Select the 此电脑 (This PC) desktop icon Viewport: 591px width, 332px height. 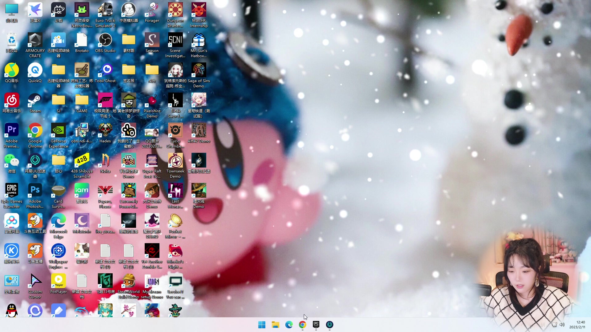coord(12,13)
